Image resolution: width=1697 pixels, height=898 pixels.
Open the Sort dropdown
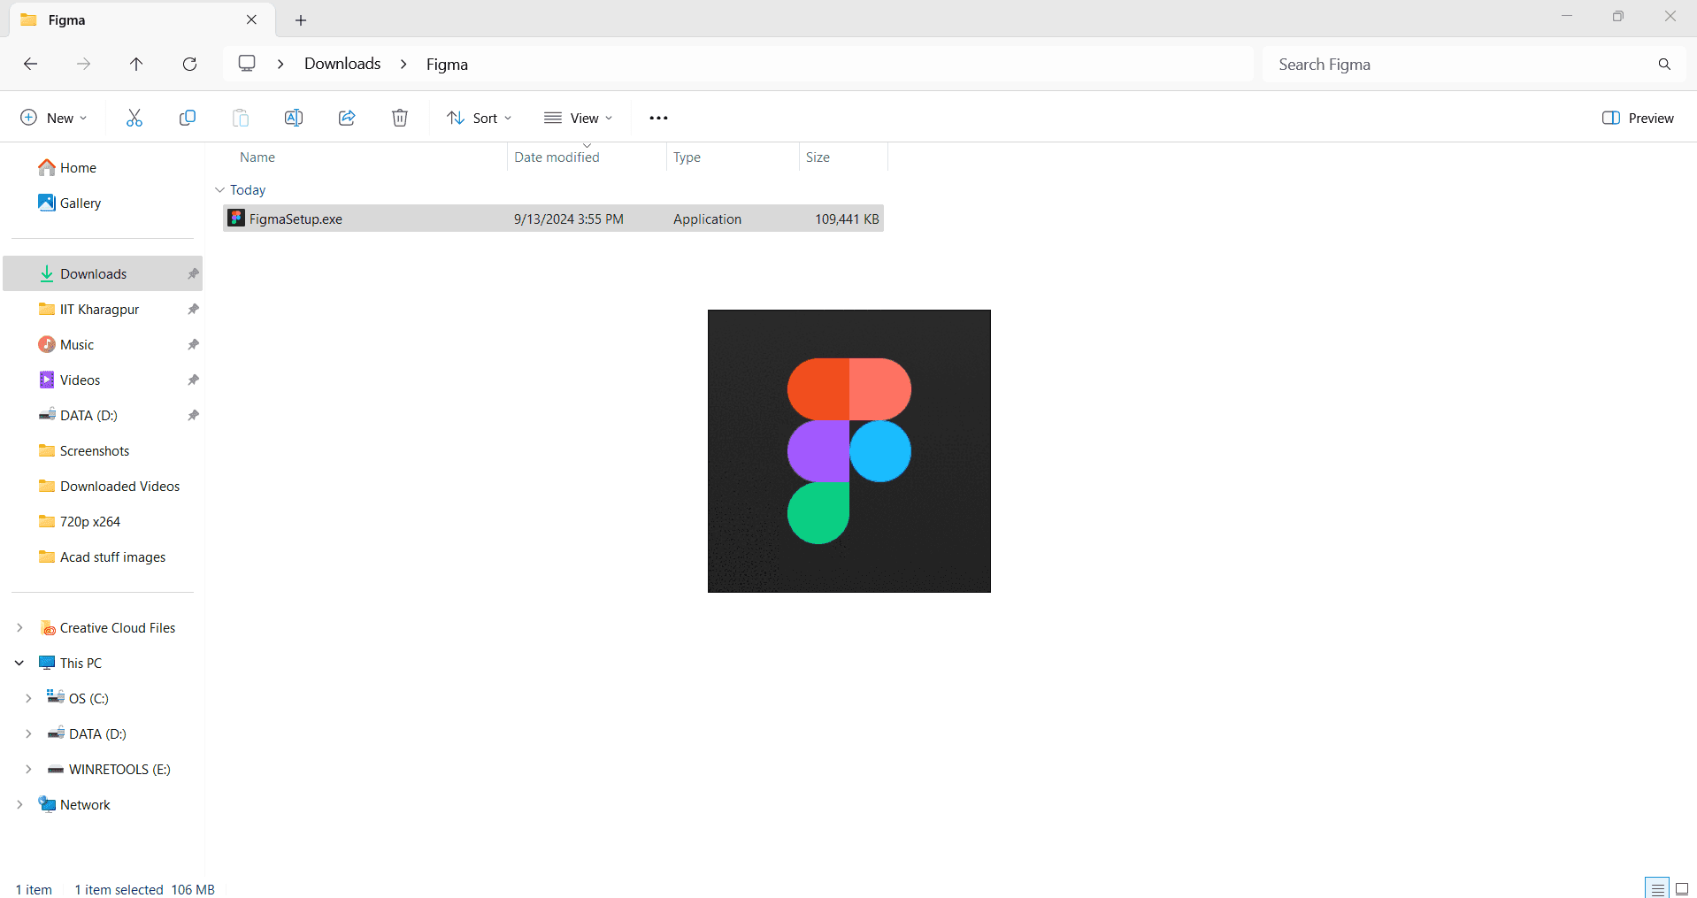pos(479,117)
